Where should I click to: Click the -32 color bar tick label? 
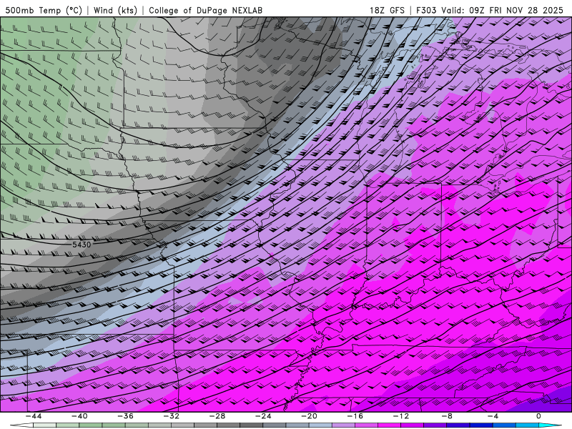click(x=172, y=416)
